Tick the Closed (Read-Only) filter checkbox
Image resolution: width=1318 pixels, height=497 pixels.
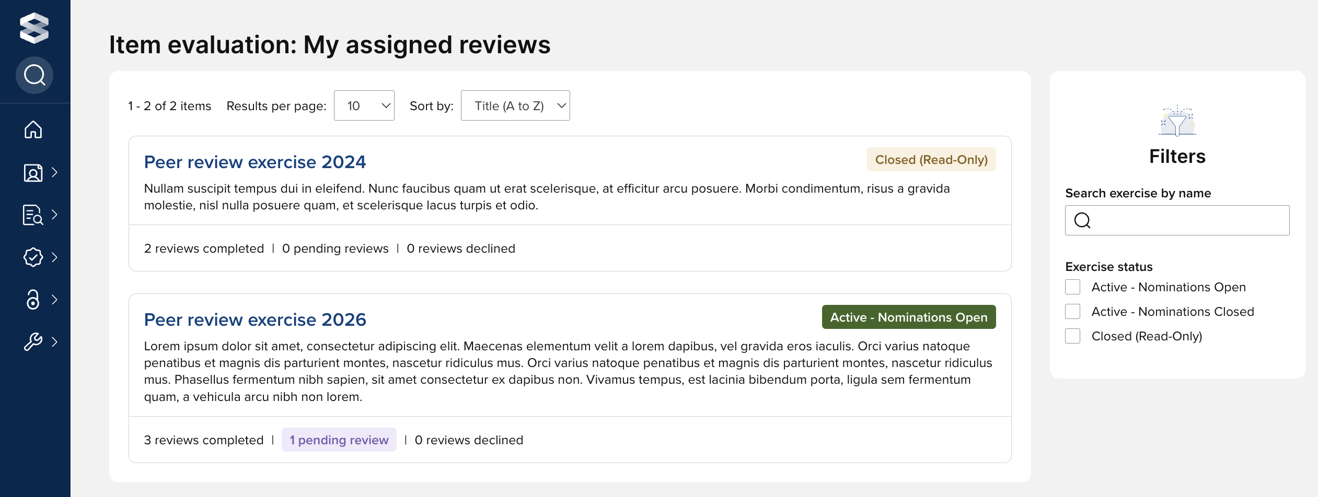click(1073, 336)
